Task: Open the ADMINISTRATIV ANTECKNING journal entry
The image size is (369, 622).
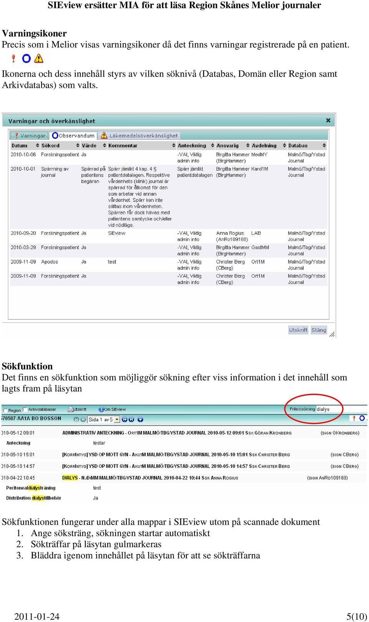Action: 177,433
